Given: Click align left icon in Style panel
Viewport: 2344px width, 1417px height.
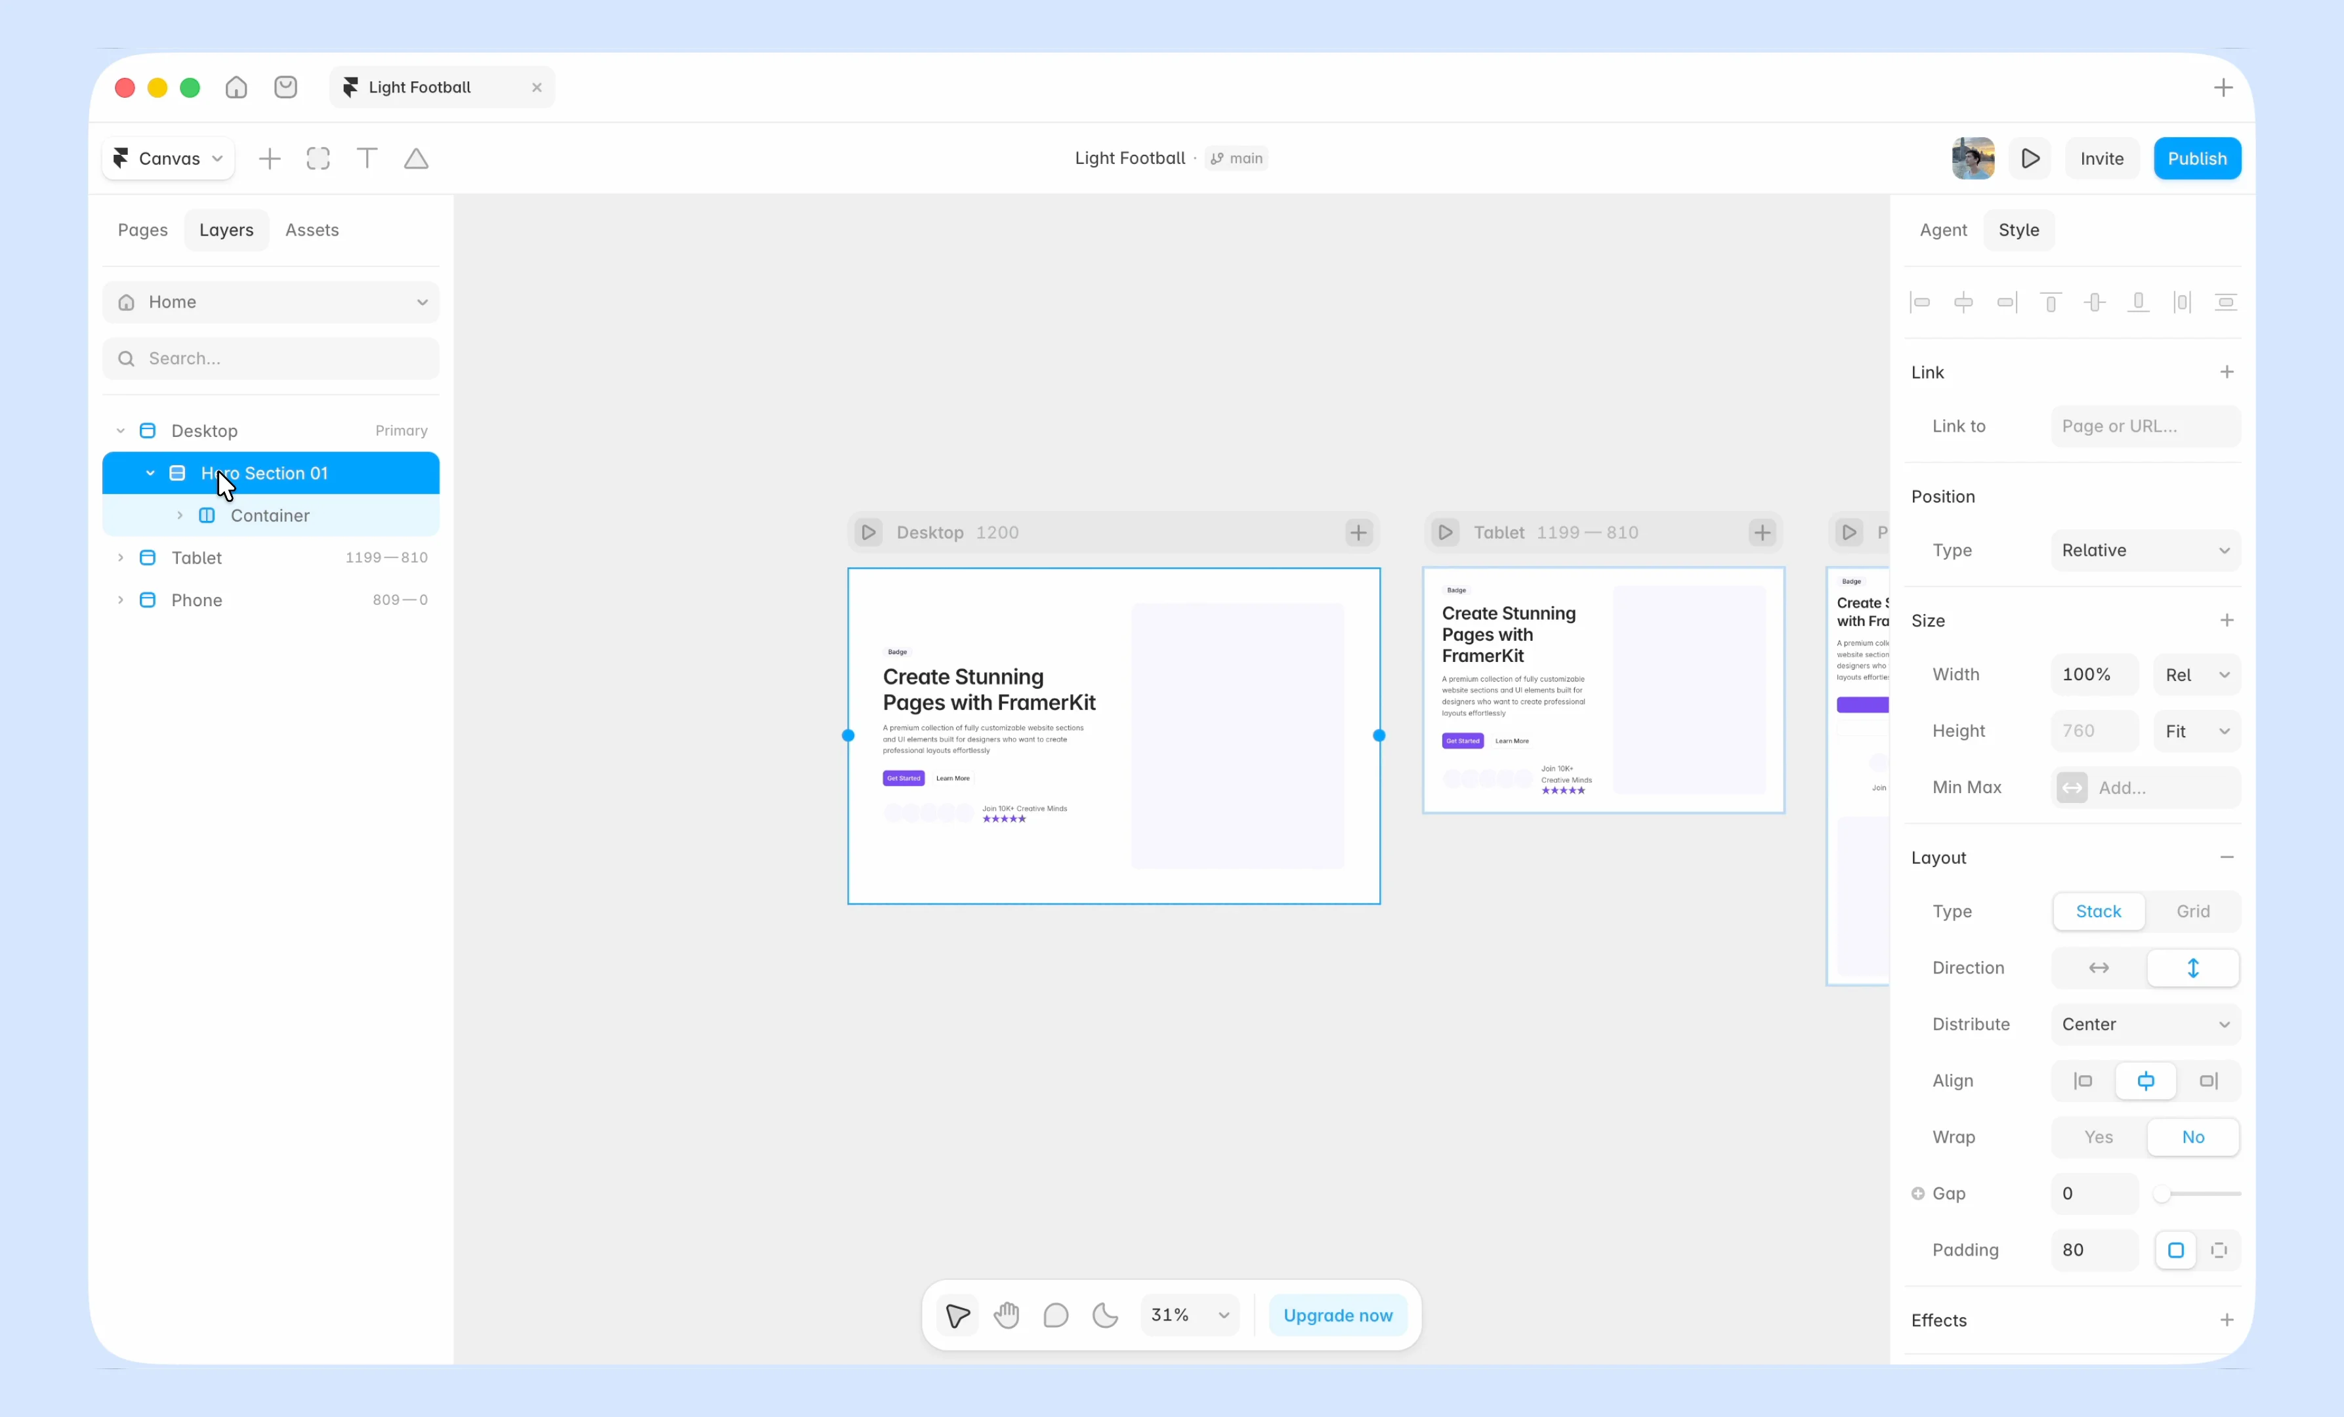Looking at the screenshot, I should (x=1919, y=302).
